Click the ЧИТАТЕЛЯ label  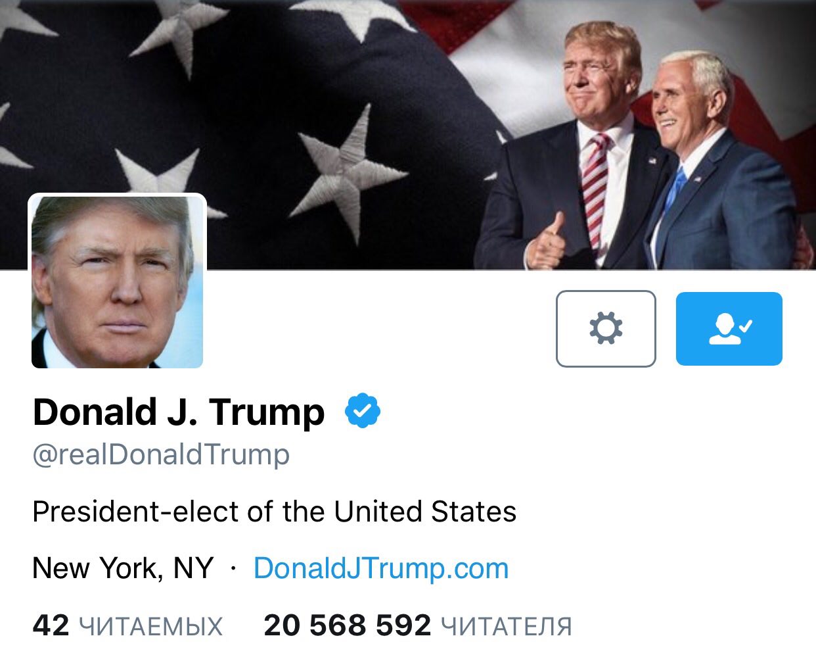click(x=507, y=627)
